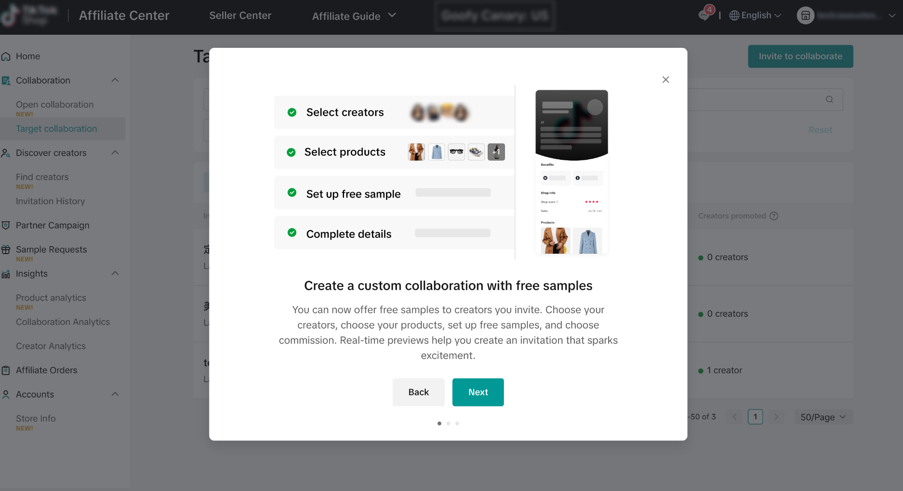Click the Sample Requests gift icon
The height and width of the screenshot is (491, 903).
click(6, 250)
